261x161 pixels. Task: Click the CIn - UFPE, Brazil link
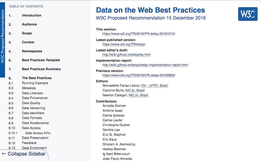154,86
